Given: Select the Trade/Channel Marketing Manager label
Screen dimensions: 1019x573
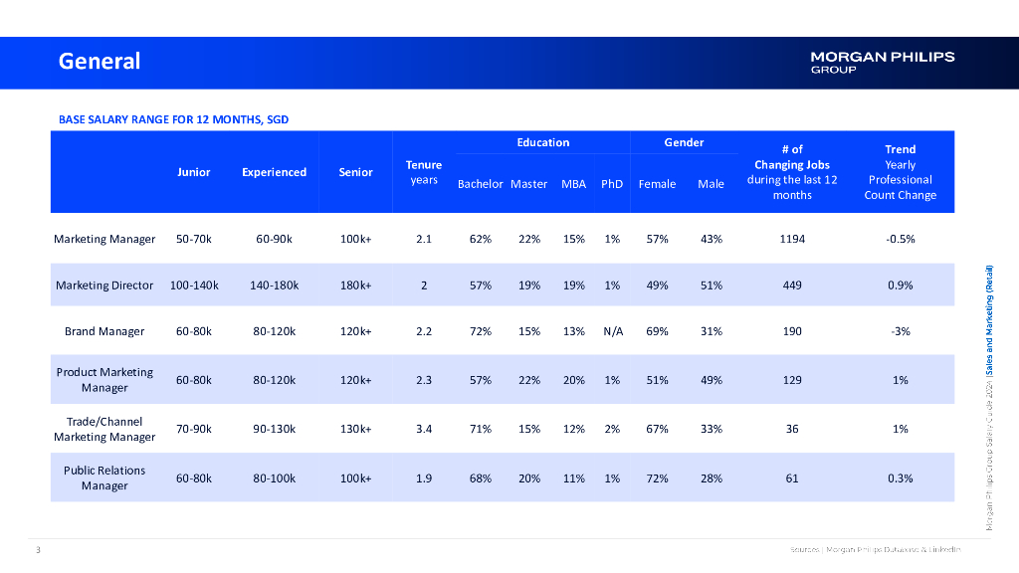Looking at the screenshot, I should click(x=104, y=429).
